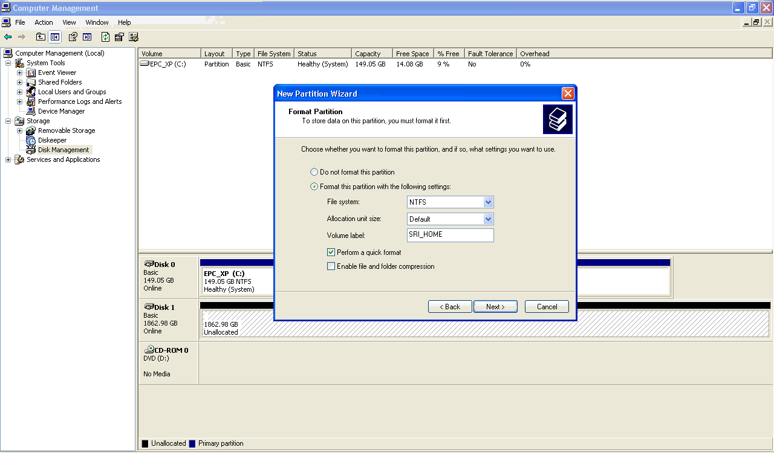Click the Event Viewer icon in tree

click(x=31, y=72)
